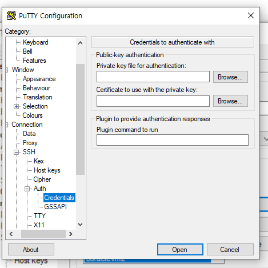Select Credentials under Auth
This screenshot has height=268, width=268.
point(59,198)
